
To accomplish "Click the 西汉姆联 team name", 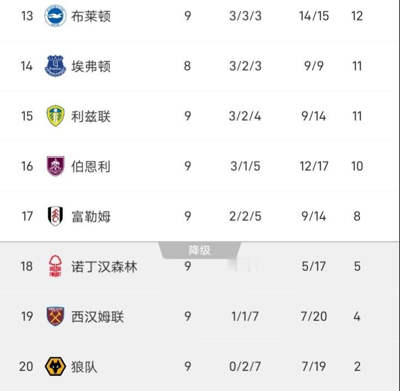I will (x=97, y=316).
